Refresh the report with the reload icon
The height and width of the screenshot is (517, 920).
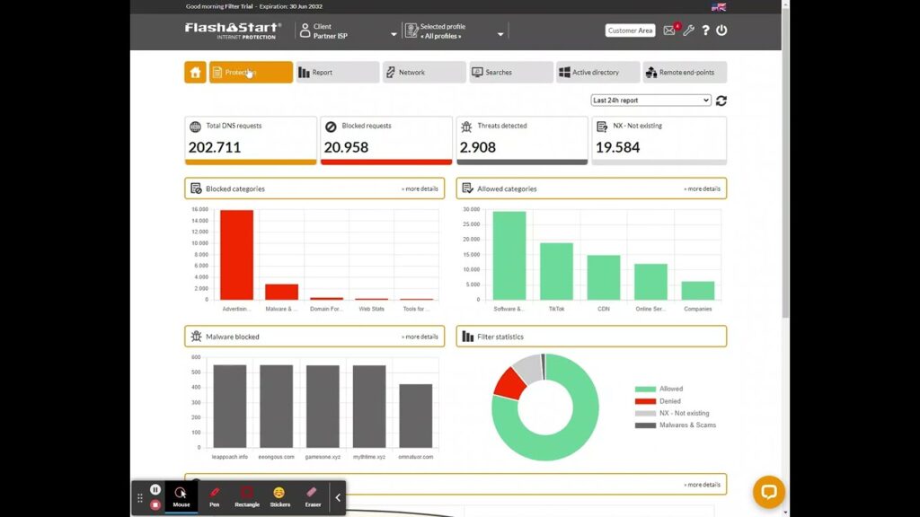pyautogui.click(x=721, y=101)
